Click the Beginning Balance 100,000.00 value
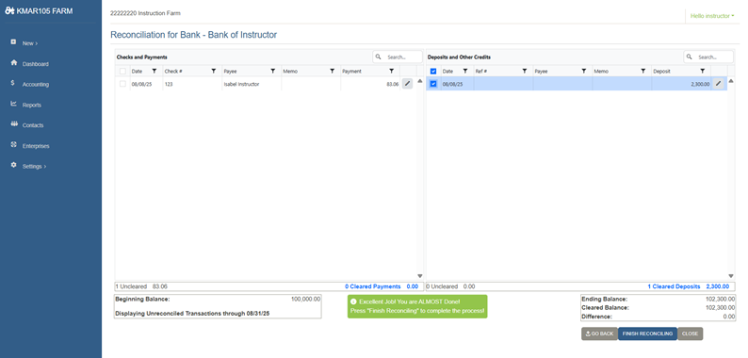The image size is (748, 358). pos(305,300)
